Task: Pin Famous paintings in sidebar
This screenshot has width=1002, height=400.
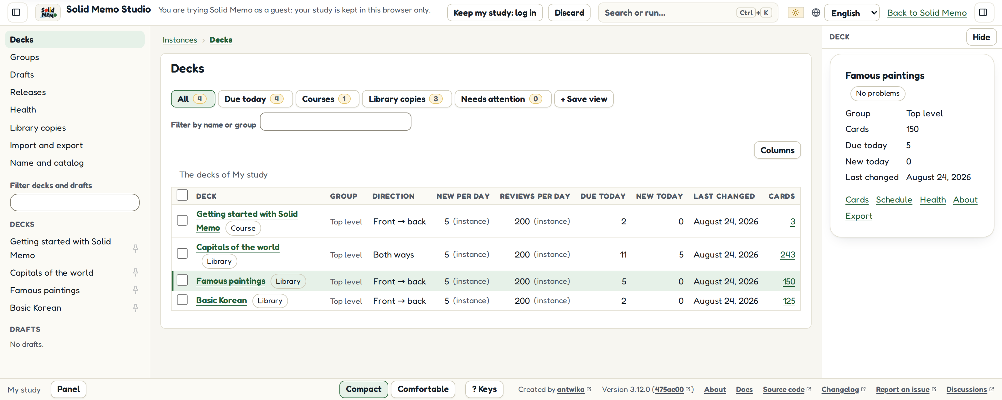Action: click(x=135, y=290)
